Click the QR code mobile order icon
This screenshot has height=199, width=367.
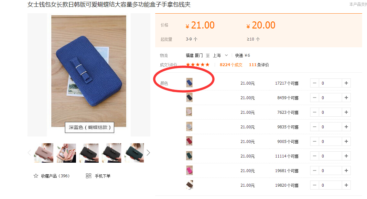tap(89, 176)
